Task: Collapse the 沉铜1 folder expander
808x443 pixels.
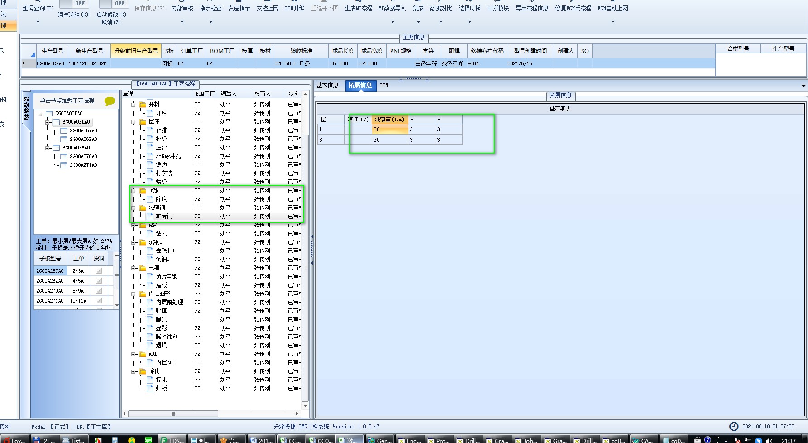Action: coord(134,242)
